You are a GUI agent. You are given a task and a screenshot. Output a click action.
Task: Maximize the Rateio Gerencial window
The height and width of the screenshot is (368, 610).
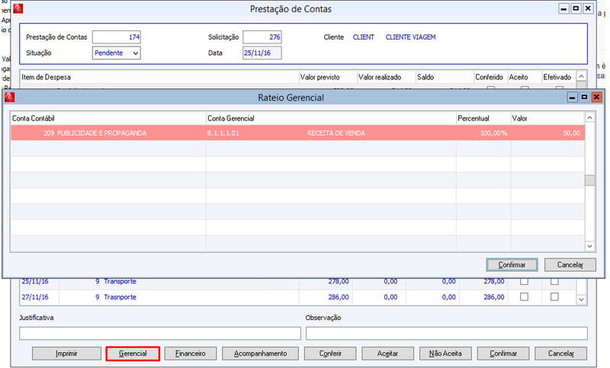[584, 98]
